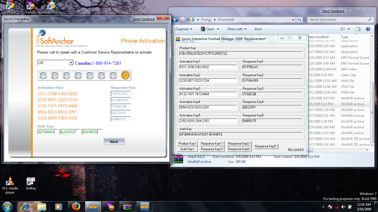Click Response Key5 ! button
The width and height of the screenshot is (378, 212).
(x=266, y=146)
